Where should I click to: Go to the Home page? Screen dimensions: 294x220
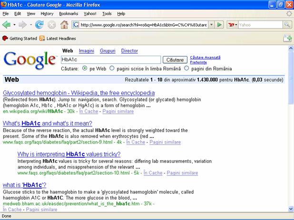pyautogui.click(x=64, y=24)
